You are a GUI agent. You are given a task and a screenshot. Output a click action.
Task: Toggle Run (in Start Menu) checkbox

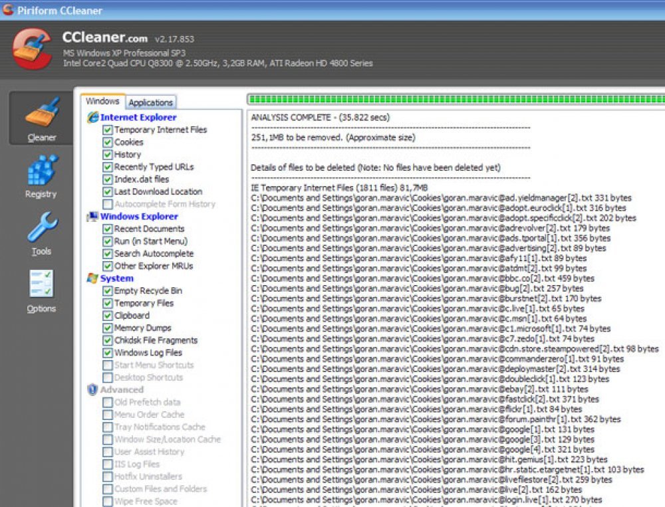point(108,241)
